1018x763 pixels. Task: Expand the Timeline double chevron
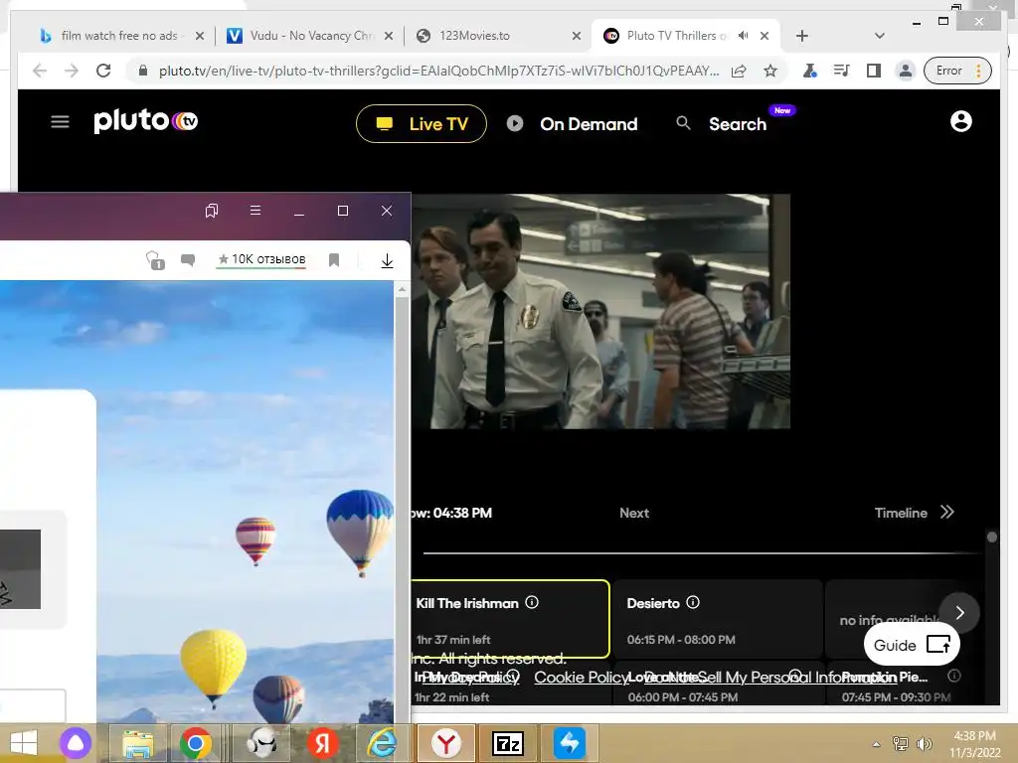point(947,512)
